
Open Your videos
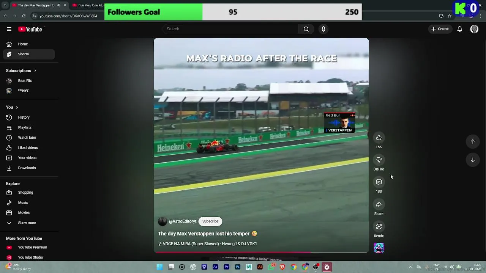pos(29,158)
